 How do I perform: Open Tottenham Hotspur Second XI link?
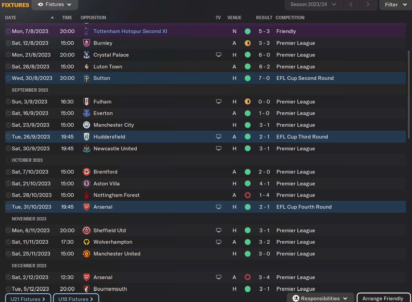[130, 31]
